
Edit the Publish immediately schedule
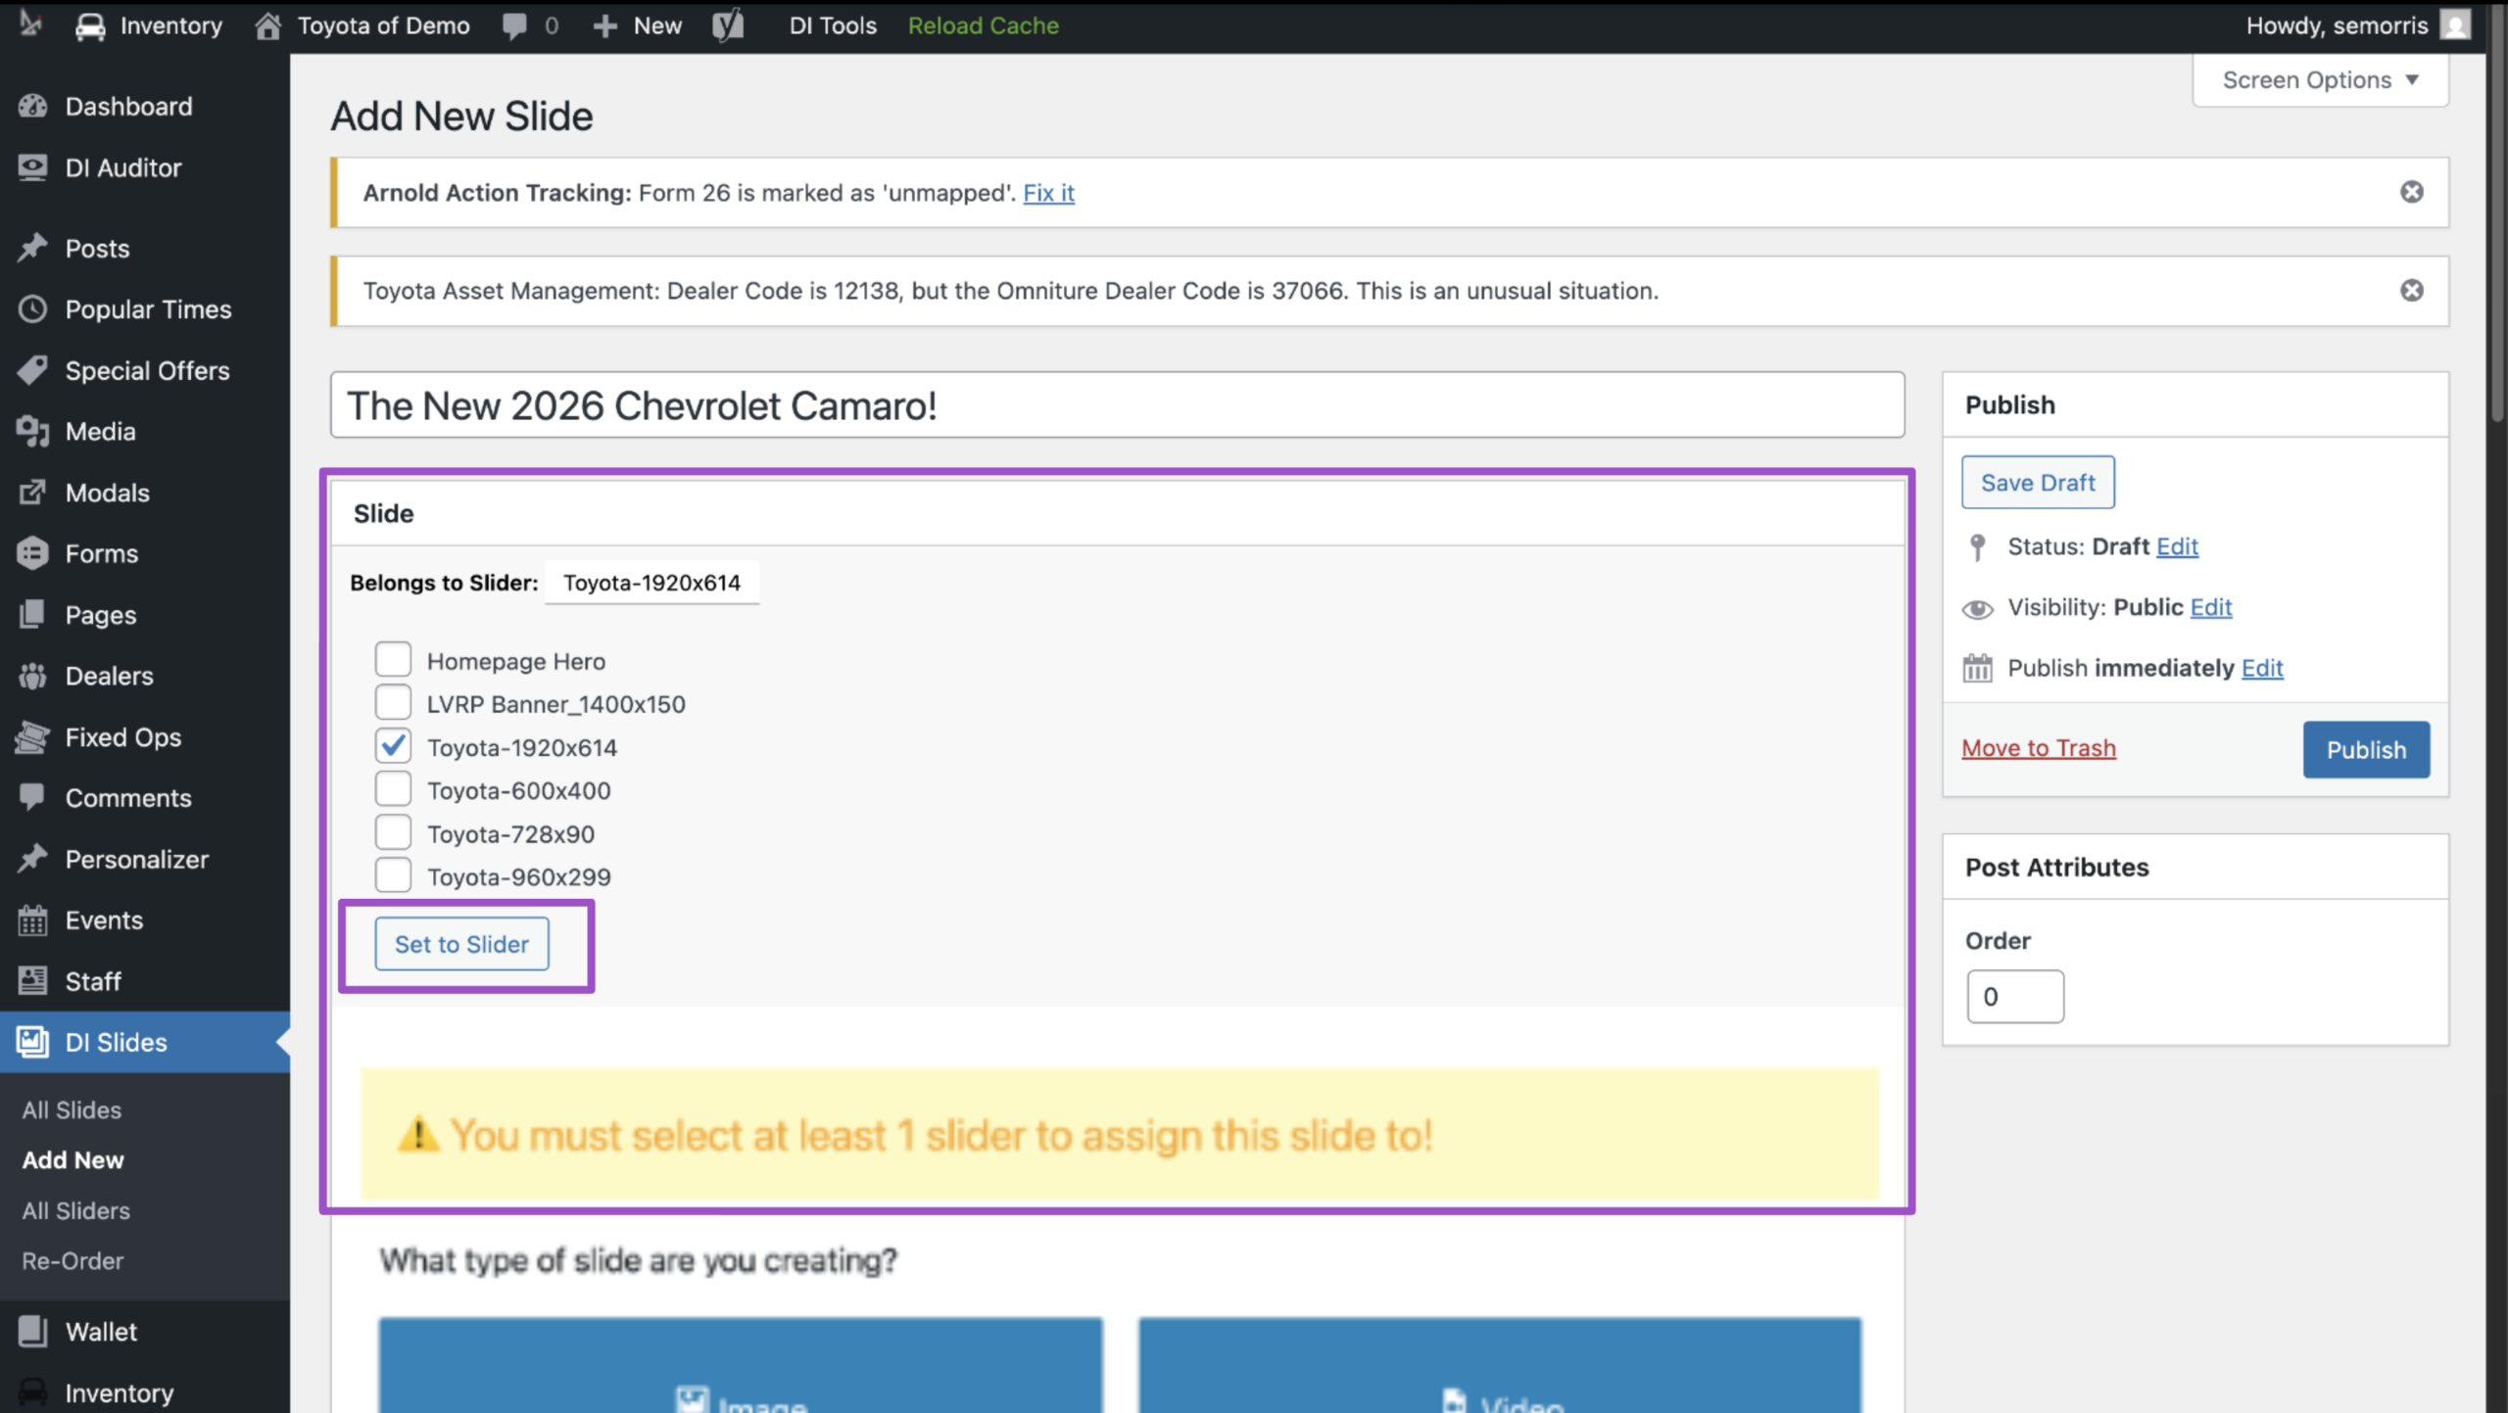pyautogui.click(x=2262, y=668)
